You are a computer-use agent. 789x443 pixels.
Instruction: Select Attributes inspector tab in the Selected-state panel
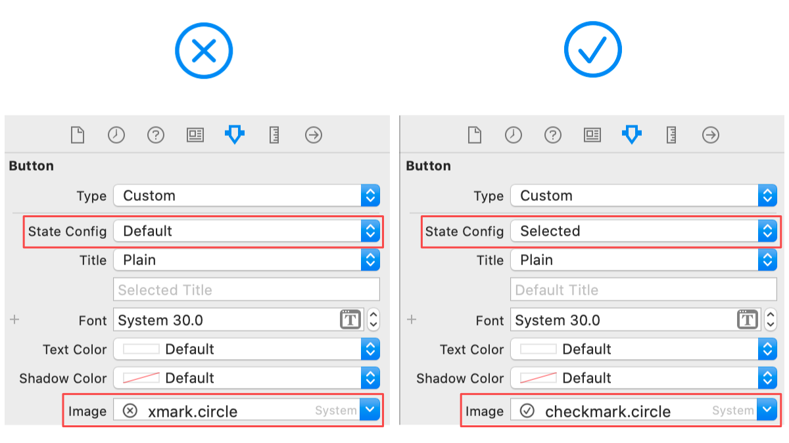[632, 135]
